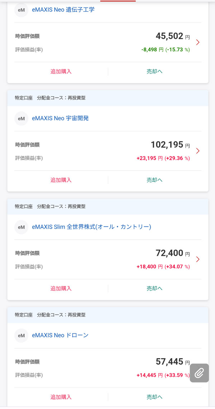
Task: Buy more eMAXIS Neo 宇宙開発 via 追加購入
Action: [x=61, y=180]
